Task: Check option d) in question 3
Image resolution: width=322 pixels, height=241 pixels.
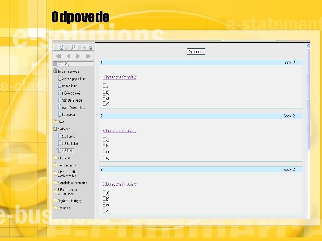Action: pyautogui.click(x=104, y=211)
